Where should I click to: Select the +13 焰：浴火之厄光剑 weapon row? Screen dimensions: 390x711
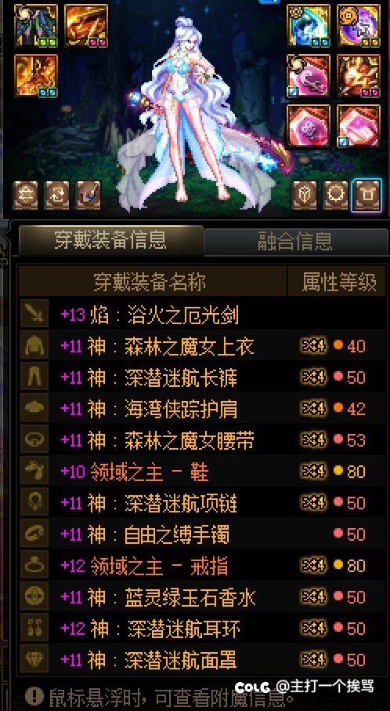tap(203, 315)
